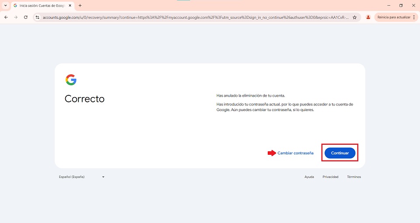Image resolution: width=420 pixels, height=223 pixels.
Task: Click Reinicia para actualizar button
Action: [394, 17]
